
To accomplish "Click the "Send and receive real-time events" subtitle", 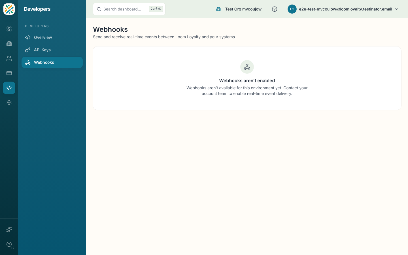I will [164, 37].
